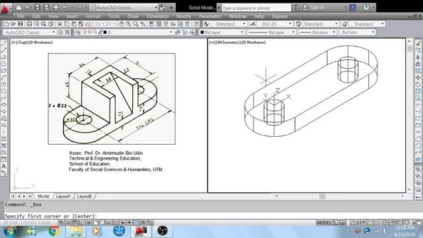
Task: Click the Text Style icon beside Standard
Action: [x=206, y=24]
